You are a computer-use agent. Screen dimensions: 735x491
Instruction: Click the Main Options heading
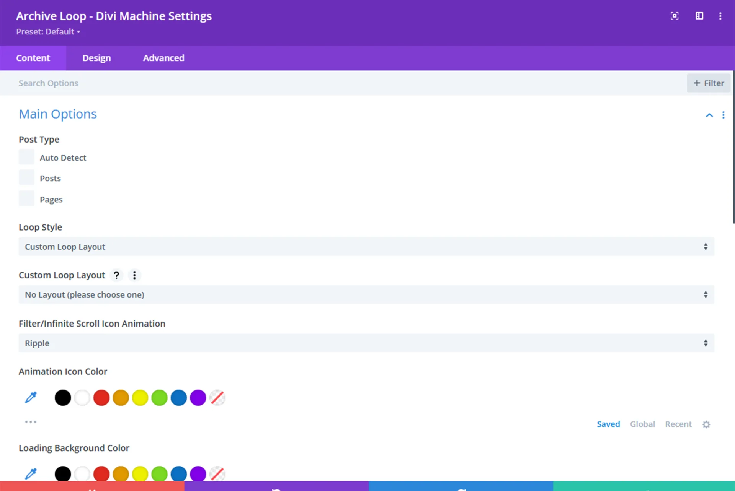point(58,114)
